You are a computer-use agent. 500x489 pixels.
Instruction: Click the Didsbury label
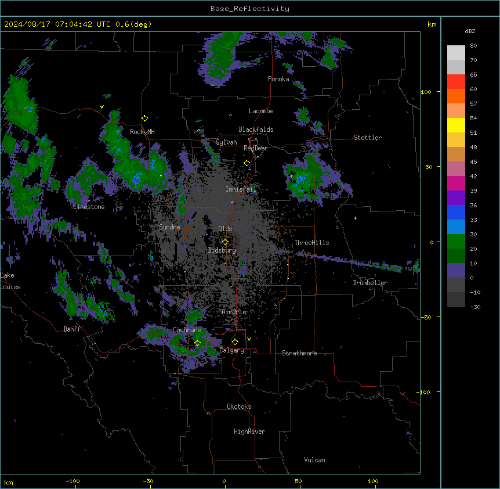(222, 250)
